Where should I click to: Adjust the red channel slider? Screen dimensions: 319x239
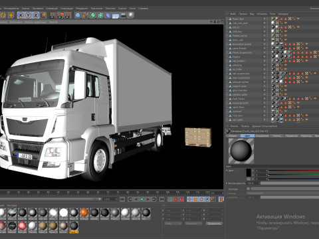coord(294,171)
